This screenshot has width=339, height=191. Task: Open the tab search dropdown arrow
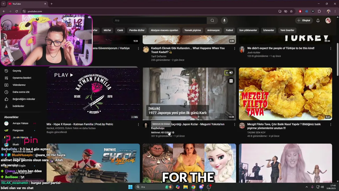3,4
